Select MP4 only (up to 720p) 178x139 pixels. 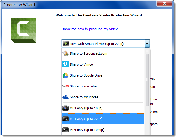point(103,119)
